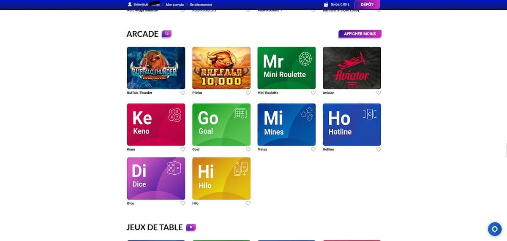Image resolution: width=507 pixels, height=241 pixels.
Task: Click the Goal caption below tile
Action: 196,149
